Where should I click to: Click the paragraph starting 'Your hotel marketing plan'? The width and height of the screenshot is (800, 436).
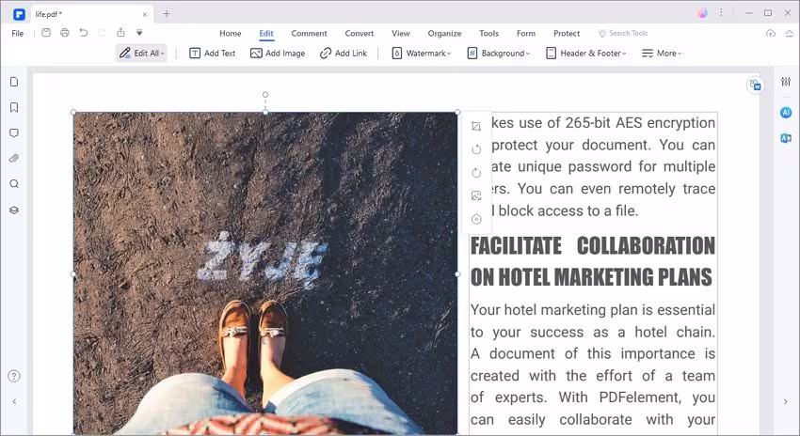coord(592,365)
